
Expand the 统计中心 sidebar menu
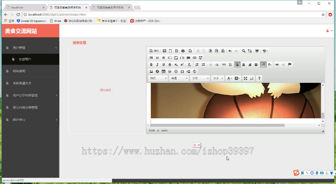31,120
